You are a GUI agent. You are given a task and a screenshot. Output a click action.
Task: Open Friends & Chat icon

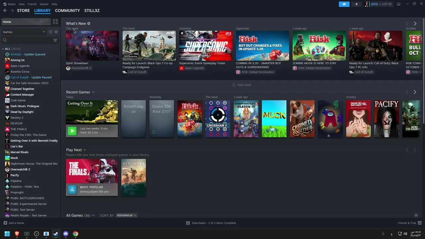point(420,223)
